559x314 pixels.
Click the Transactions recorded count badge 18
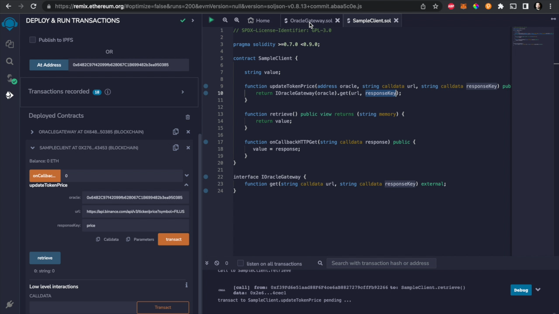coord(97,92)
